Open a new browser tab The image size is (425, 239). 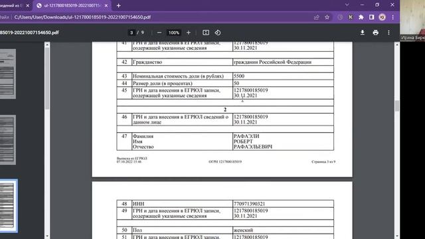pyautogui.click(x=118, y=5)
